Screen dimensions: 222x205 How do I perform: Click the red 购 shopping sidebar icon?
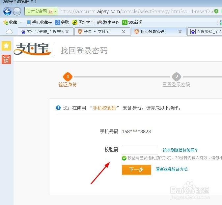click(6, 59)
